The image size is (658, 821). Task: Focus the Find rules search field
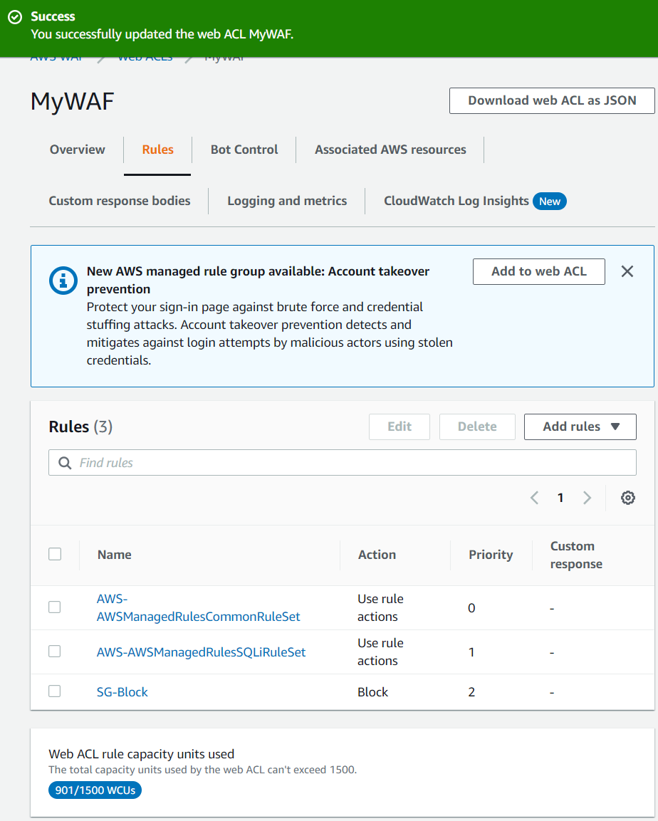[x=349, y=463]
